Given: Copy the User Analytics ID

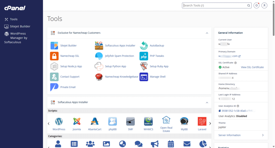Looking at the screenshot, I should [220, 111].
